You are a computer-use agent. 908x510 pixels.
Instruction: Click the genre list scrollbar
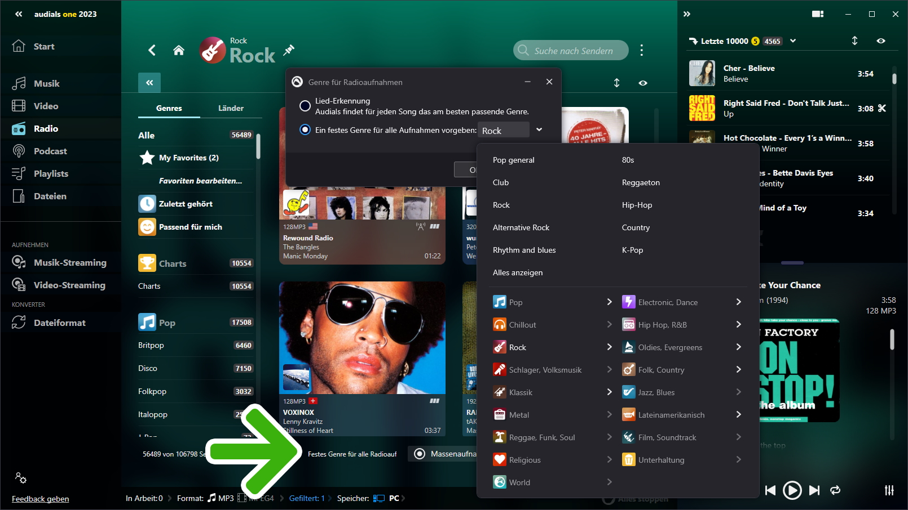(258, 147)
